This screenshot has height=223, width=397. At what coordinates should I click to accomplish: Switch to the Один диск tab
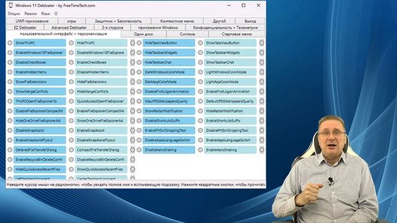tap(143, 34)
